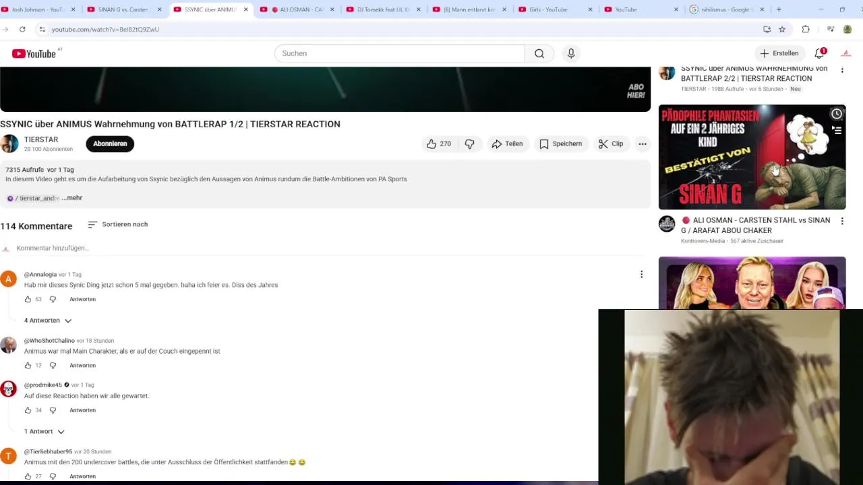Click the Erstellen create button
This screenshot has width=863, height=485.
779,53
